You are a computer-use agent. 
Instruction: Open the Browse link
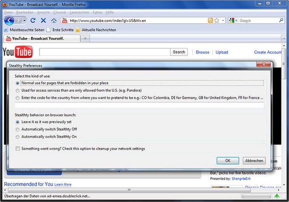[203, 52]
